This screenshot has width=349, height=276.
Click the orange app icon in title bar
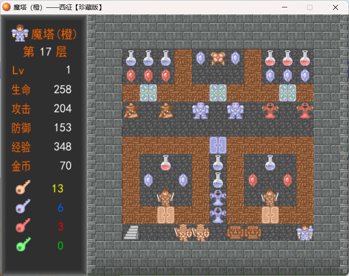(x=7, y=7)
